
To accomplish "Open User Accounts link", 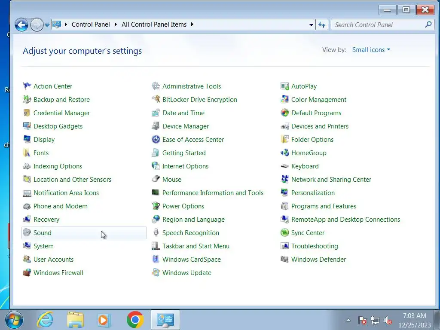I will tap(54, 259).
